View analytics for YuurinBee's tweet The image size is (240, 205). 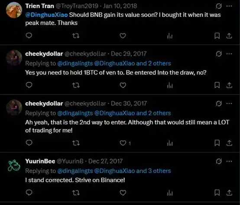click(x=170, y=193)
